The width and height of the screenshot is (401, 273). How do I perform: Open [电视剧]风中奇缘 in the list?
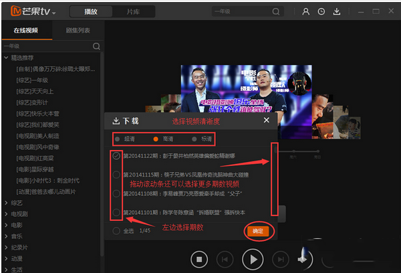point(37,147)
